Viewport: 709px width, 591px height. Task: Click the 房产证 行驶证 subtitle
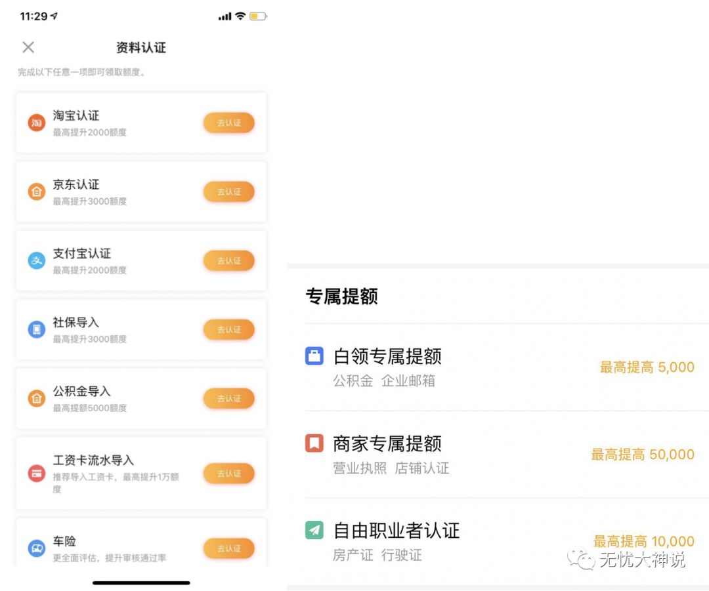(377, 554)
